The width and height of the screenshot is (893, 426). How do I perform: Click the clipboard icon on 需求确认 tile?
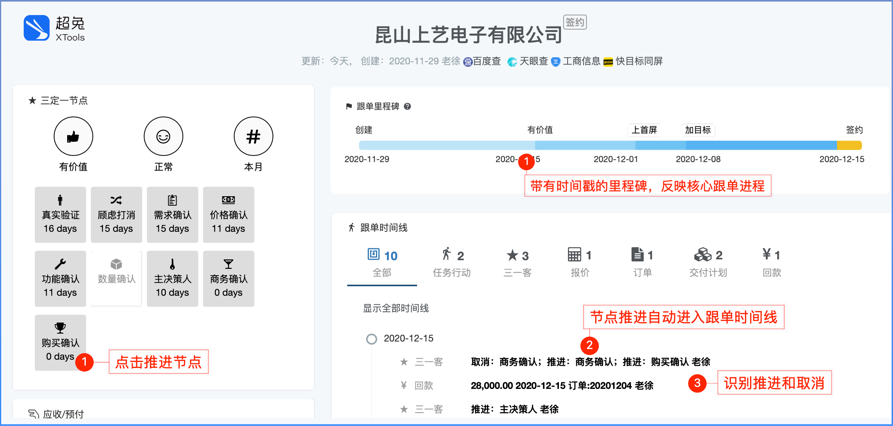click(x=172, y=200)
